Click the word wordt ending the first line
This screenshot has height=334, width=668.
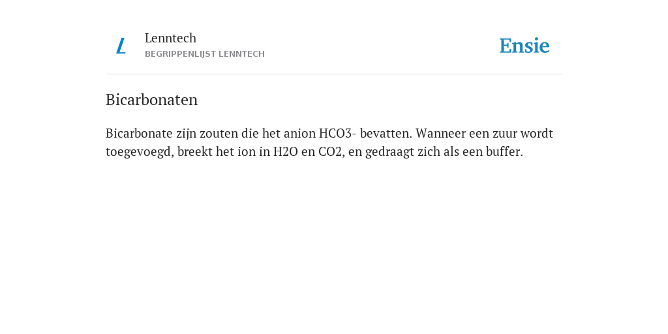click(x=537, y=133)
